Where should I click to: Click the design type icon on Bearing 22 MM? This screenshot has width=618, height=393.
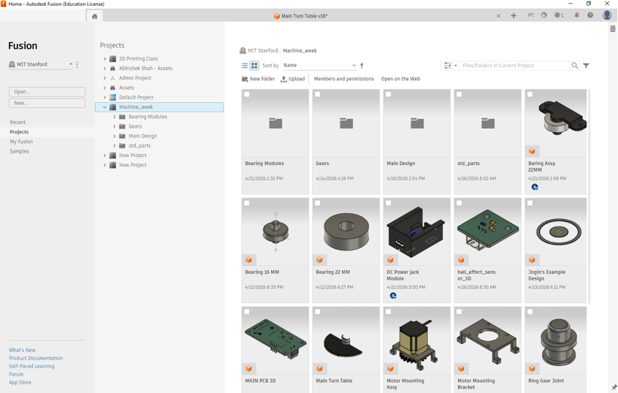(x=320, y=260)
